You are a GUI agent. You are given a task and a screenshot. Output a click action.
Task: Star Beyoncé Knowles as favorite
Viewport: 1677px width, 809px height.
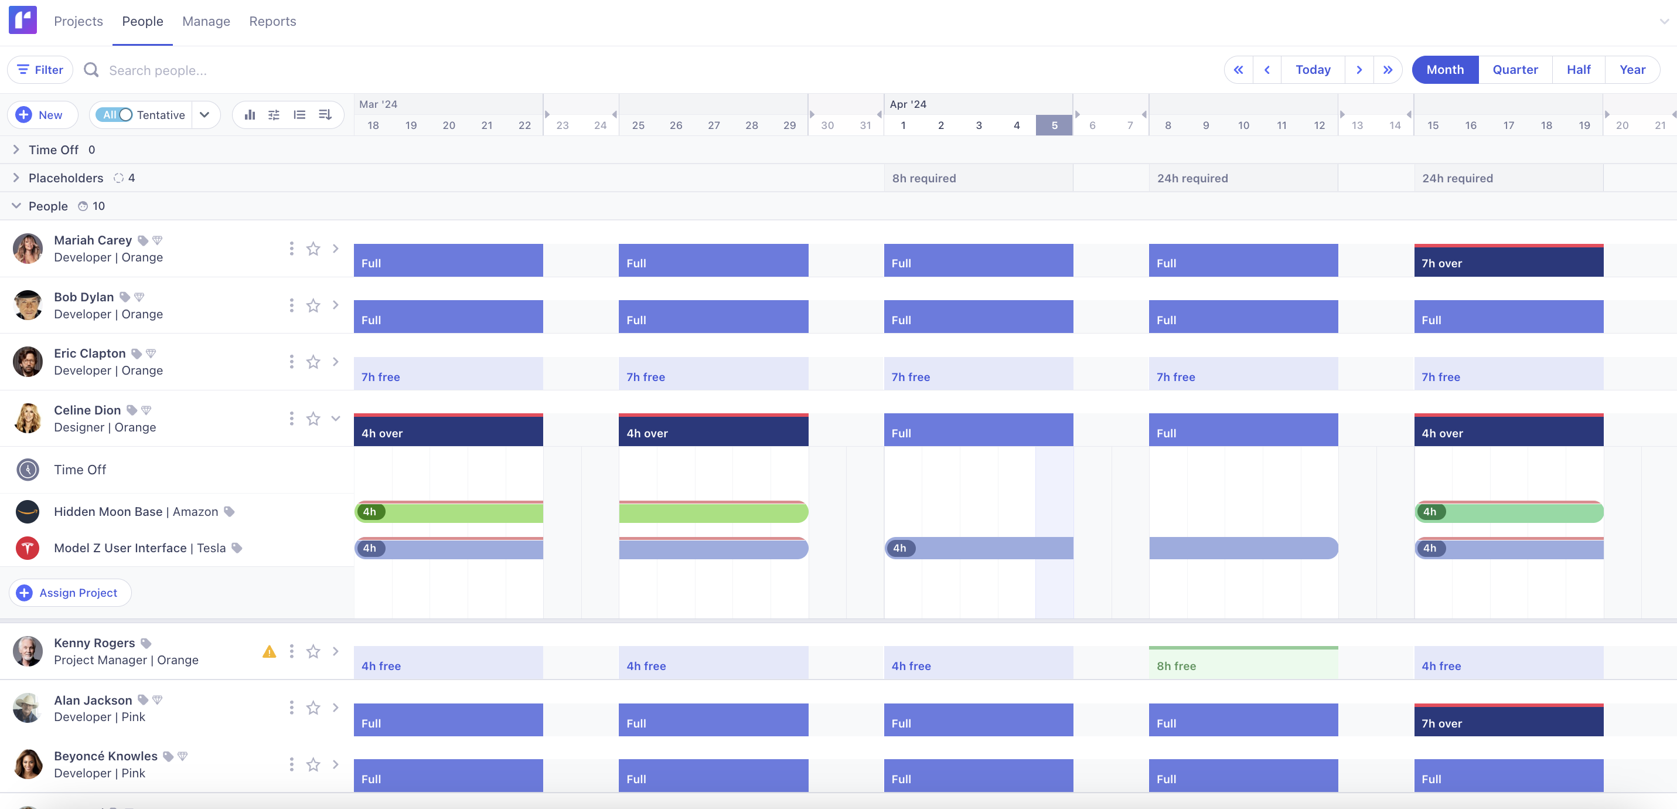pyautogui.click(x=313, y=764)
